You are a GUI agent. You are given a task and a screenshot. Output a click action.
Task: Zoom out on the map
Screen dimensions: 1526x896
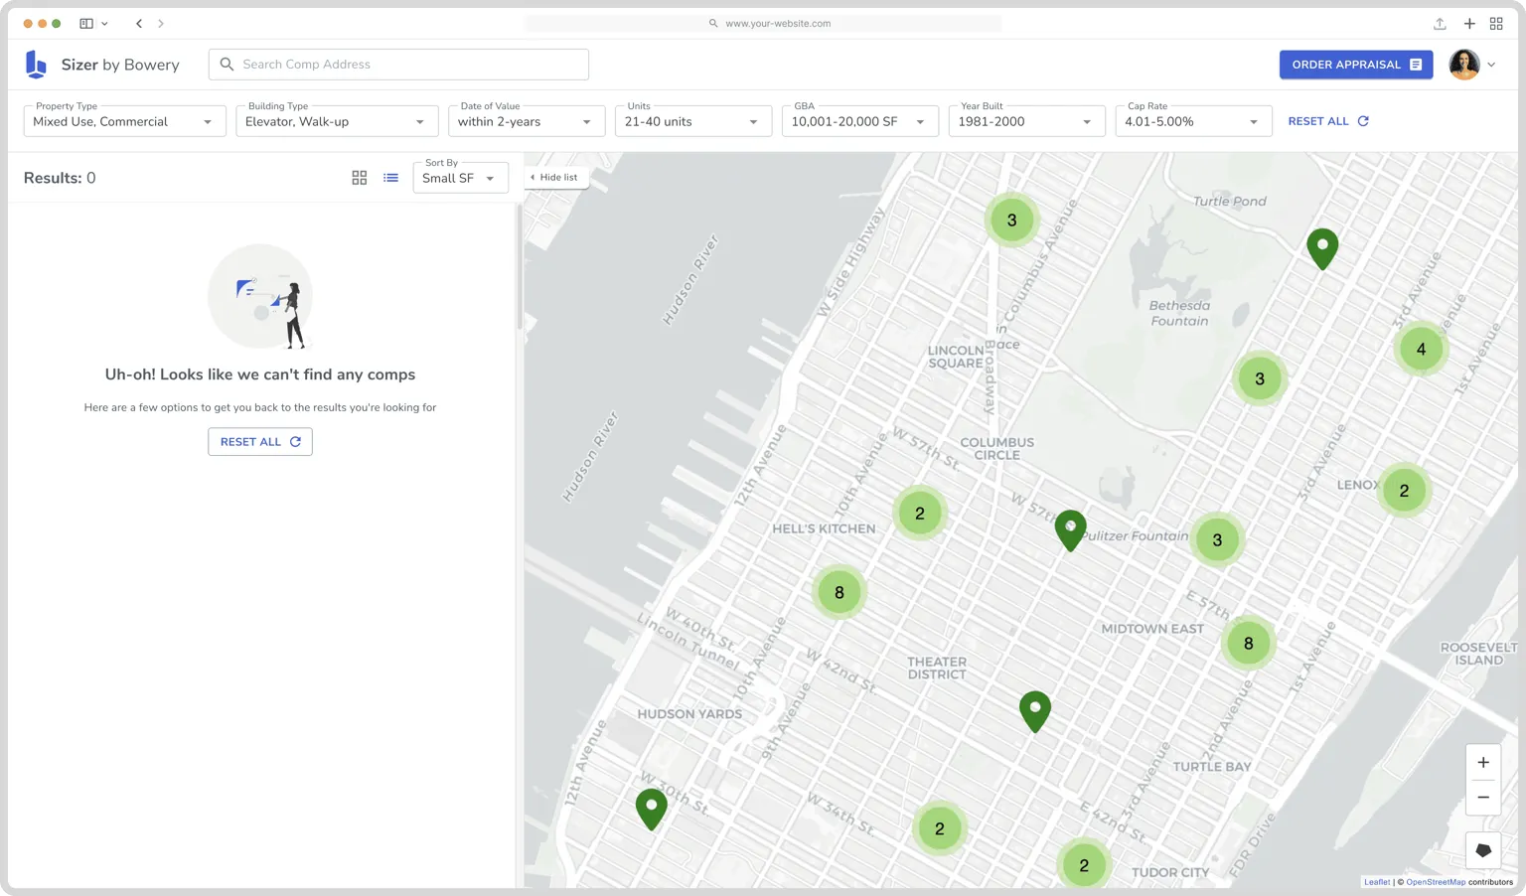click(1483, 798)
